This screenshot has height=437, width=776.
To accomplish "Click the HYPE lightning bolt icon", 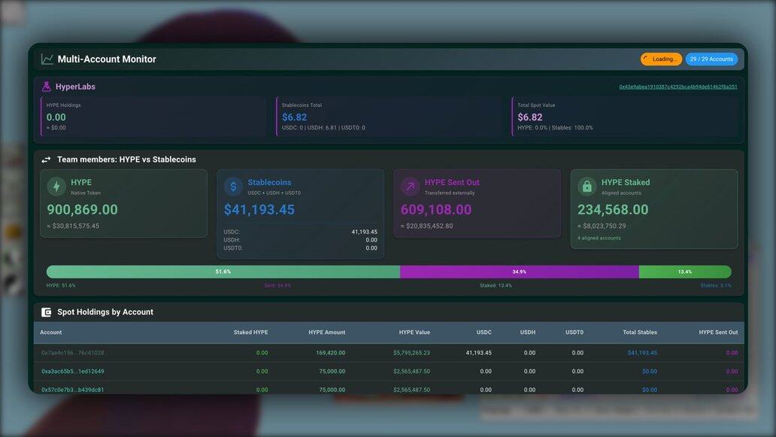I will pyautogui.click(x=56, y=187).
